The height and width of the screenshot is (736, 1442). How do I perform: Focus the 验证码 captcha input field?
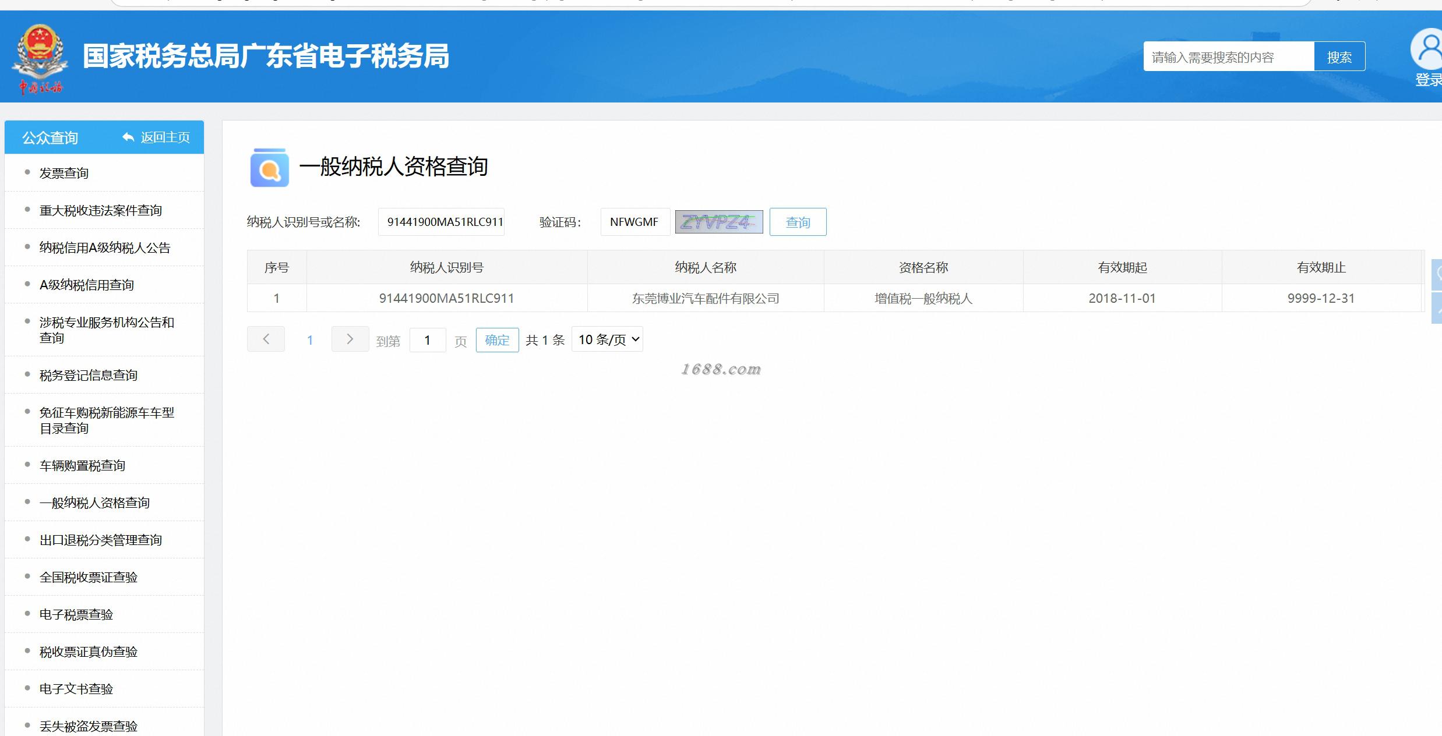635,222
